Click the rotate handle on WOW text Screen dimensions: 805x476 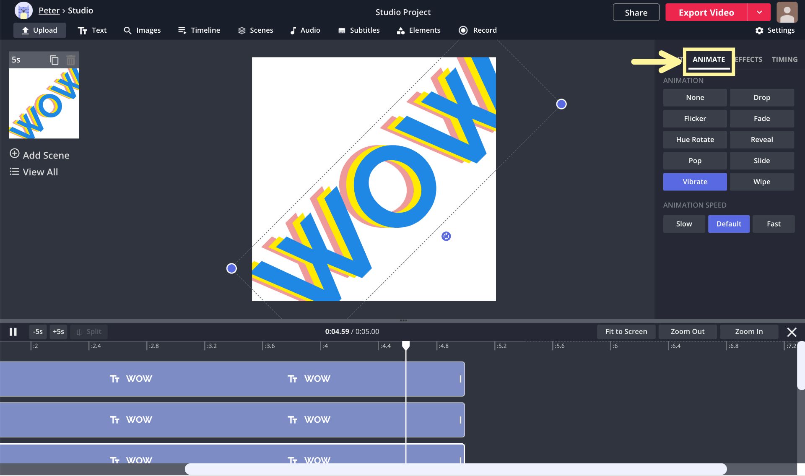click(446, 237)
